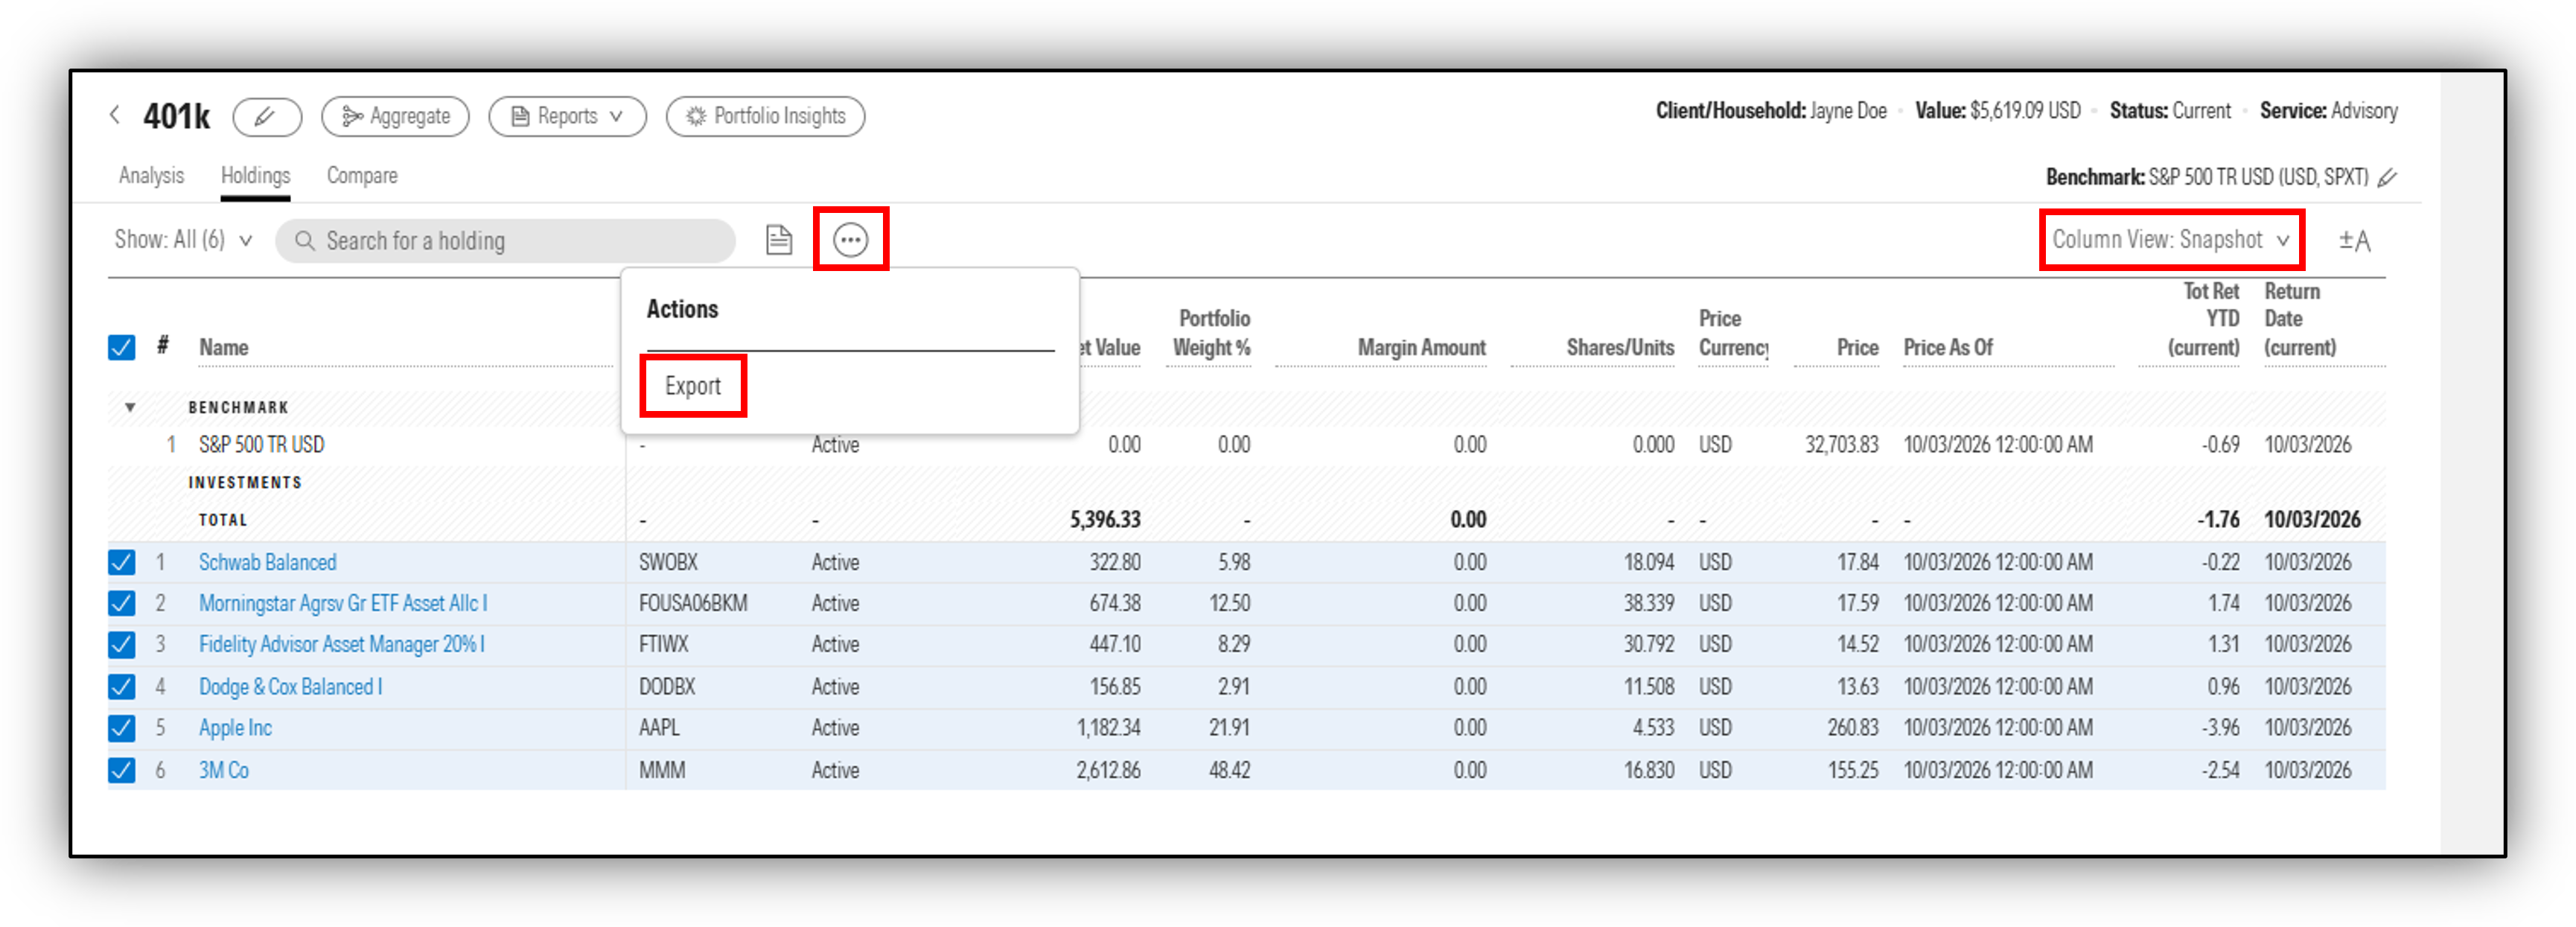Go back using the arrow beside 401k
The height and width of the screenshot is (927, 2576).
(x=115, y=115)
